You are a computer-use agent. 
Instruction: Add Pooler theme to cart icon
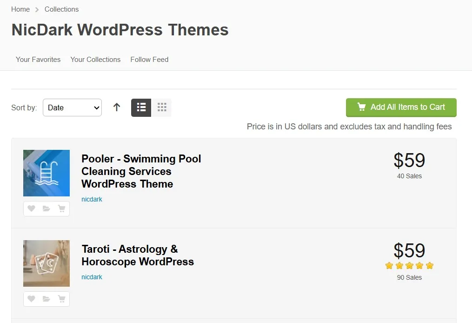point(61,209)
